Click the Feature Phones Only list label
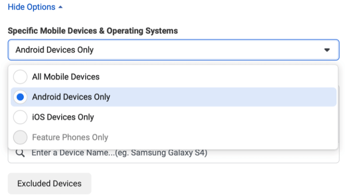This screenshot has height=196, width=345. (x=70, y=137)
